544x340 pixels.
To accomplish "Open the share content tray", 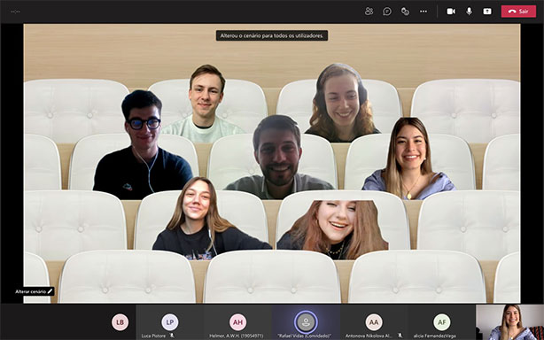I will click(x=487, y=12).
